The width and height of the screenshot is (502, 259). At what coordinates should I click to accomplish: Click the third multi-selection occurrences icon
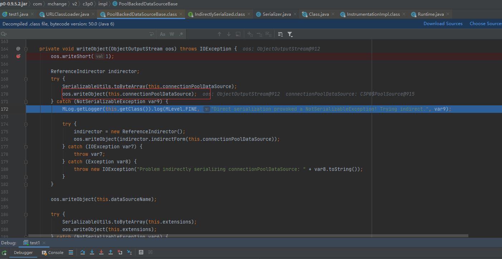pyautogui.click(x=269, y=34)
